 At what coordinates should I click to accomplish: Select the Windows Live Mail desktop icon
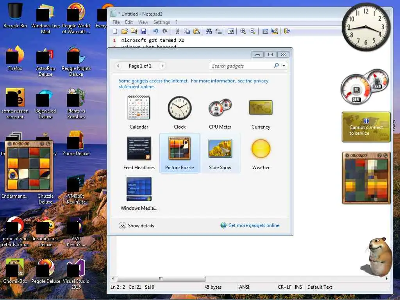click(45, 18)
